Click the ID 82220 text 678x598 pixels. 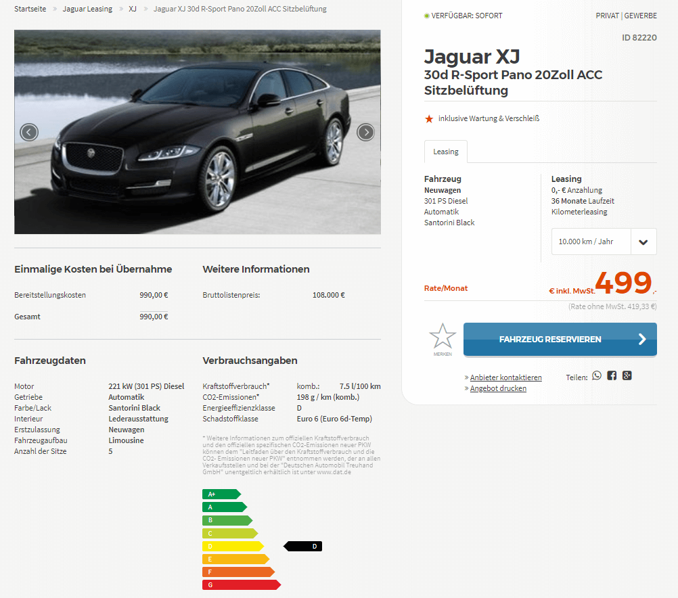pyautogui.click(x=639, y=38)
